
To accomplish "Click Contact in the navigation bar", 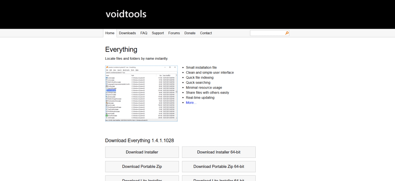I will 206,33.
